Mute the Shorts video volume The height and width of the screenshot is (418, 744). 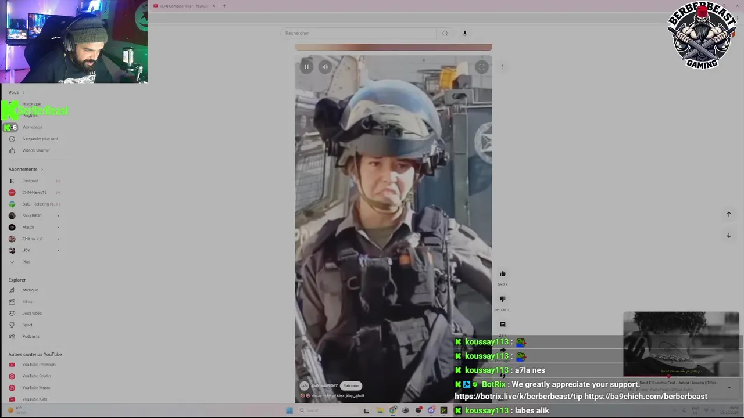point(325,67)
